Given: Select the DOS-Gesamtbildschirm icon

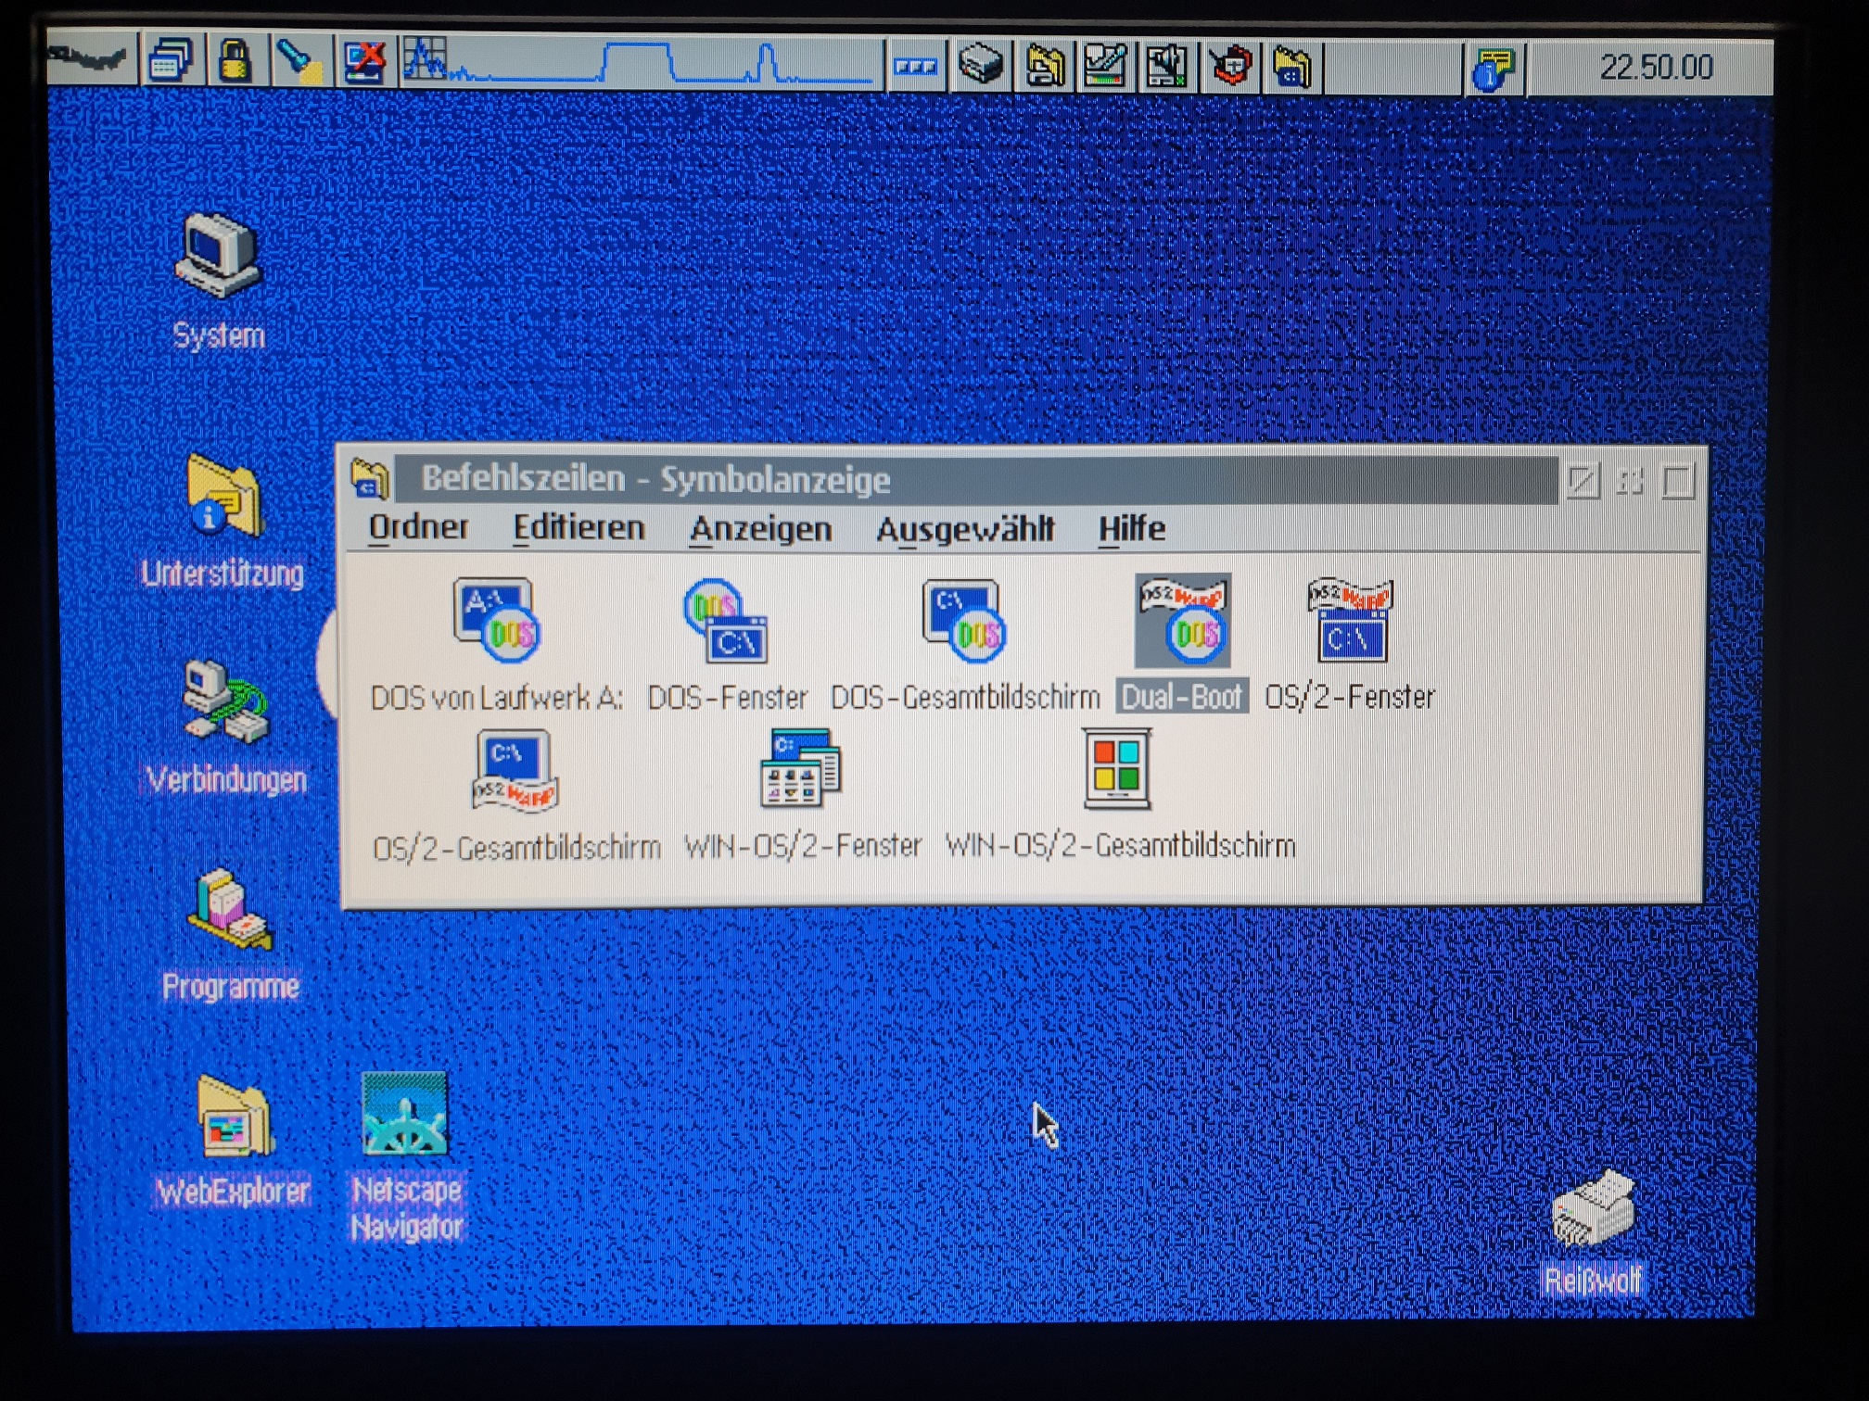Looking at the screenshot, I should (x=964, y=620).
